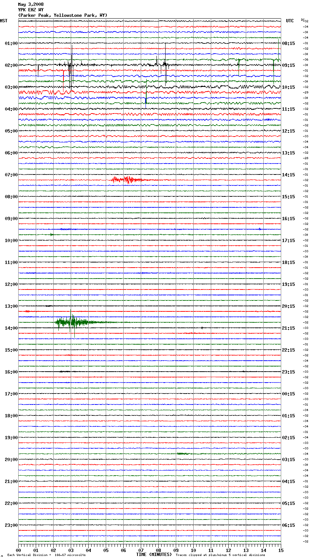Click the black spike cluster on the 02:00 trace
The image size is (310, 560).
[x=71, y=66]
